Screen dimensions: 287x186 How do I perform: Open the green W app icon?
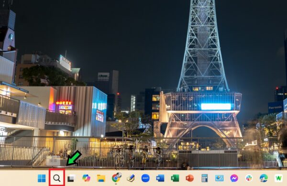click(x=278, y=178)
